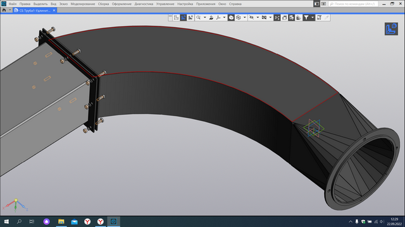
Task: Toggle the highlighted blue orientation tool
Action: pyautogui.click(x=184, y=18)
